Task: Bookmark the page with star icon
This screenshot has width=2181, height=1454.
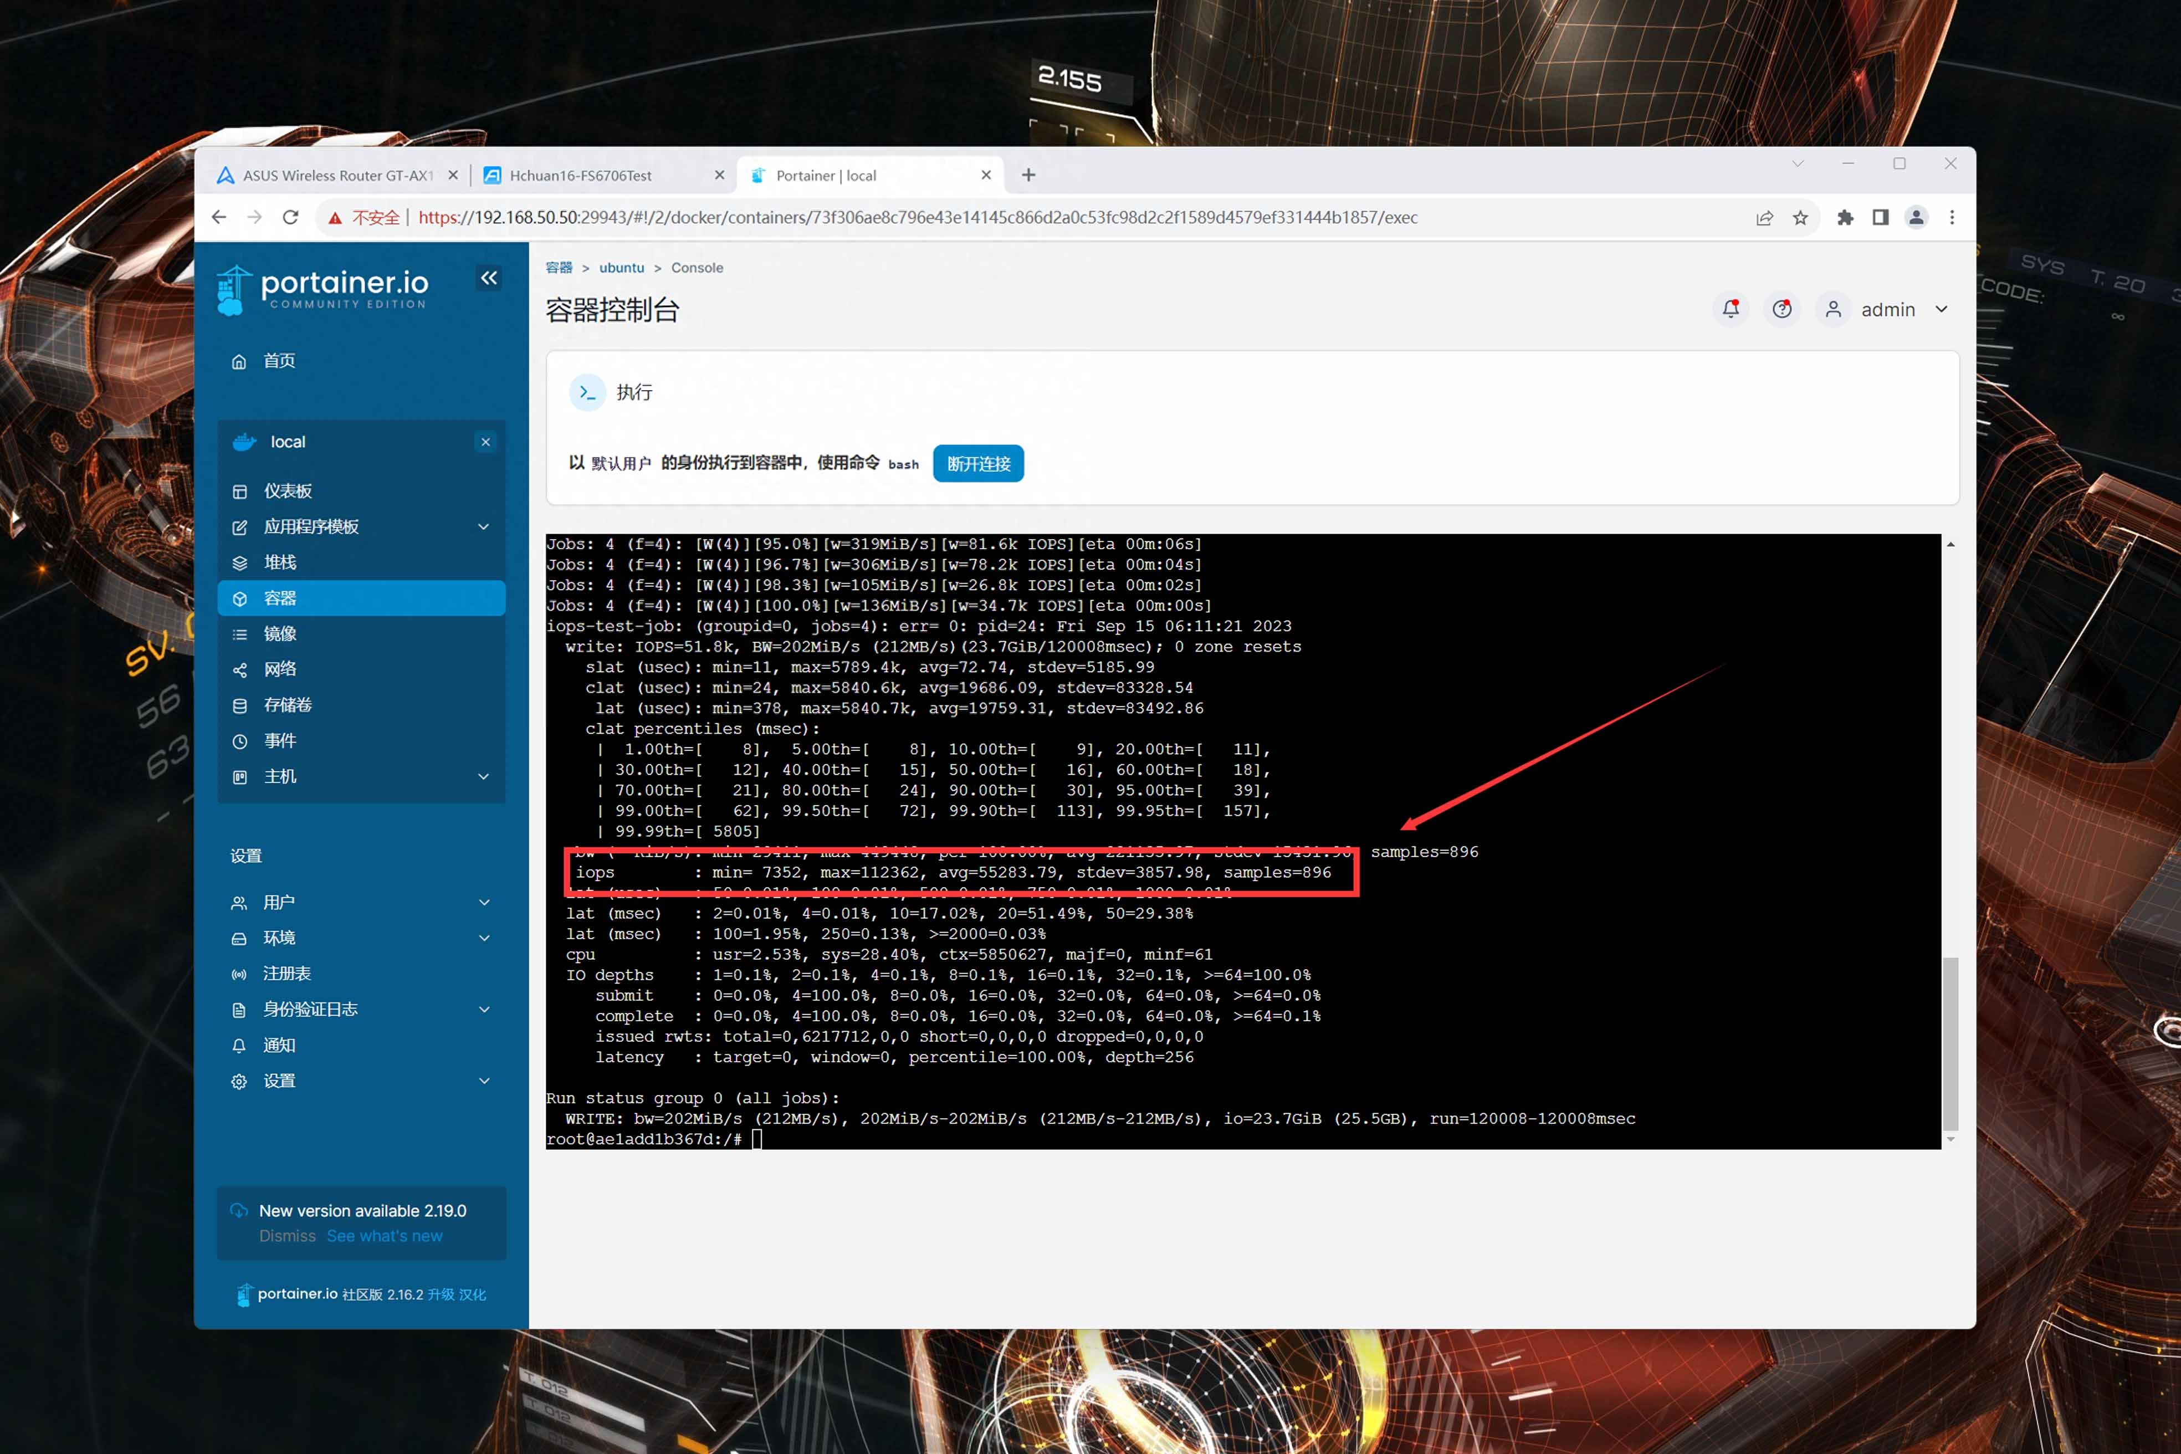Action: point(1800,217)
